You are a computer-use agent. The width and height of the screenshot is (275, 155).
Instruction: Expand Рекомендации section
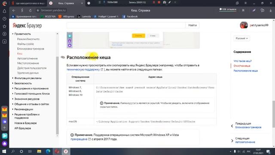coord(12,109)
